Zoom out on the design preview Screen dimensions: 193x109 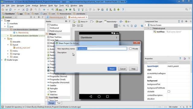tap(128, 26)
